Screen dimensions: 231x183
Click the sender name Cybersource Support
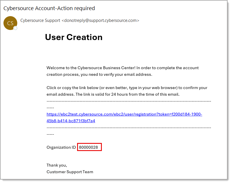pyautogui.click(x=40, y=20)
